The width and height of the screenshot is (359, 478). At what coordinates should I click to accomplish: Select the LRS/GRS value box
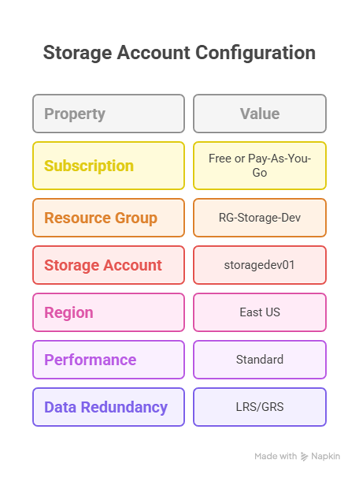click(260, 407)
